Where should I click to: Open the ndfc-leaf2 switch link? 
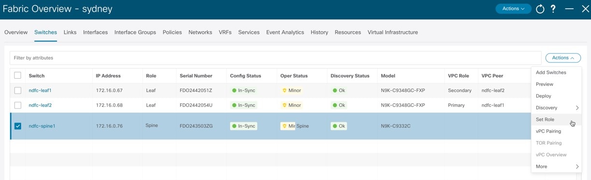pyautogui.click(x=40, y=105)
